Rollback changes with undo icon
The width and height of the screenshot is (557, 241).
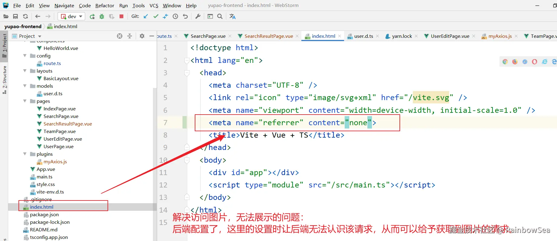pos(185,16)
